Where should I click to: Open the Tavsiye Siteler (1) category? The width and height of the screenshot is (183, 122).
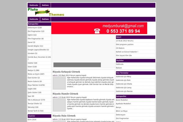(x=35, y=103)
